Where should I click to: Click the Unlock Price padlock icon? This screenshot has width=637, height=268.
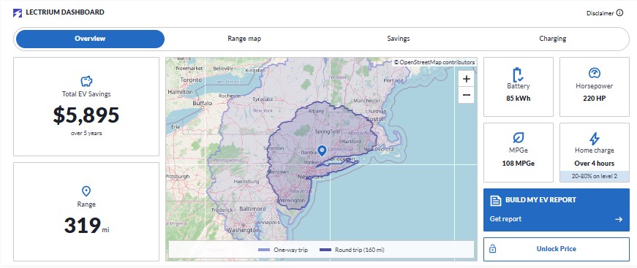click(493, 248)
